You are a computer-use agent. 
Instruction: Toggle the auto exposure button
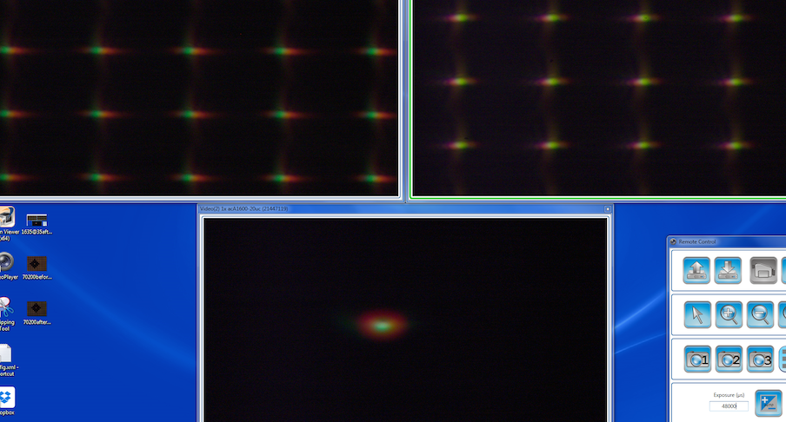coord(768,402)
